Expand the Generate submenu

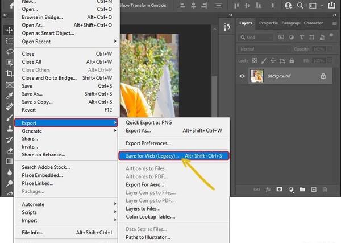point(66,131)
